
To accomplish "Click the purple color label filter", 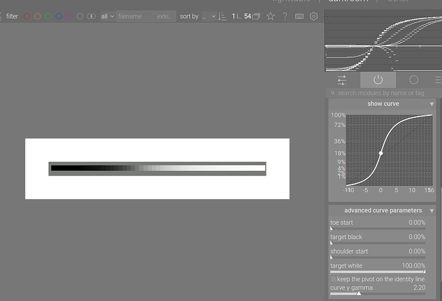I will tap(69, 16).
